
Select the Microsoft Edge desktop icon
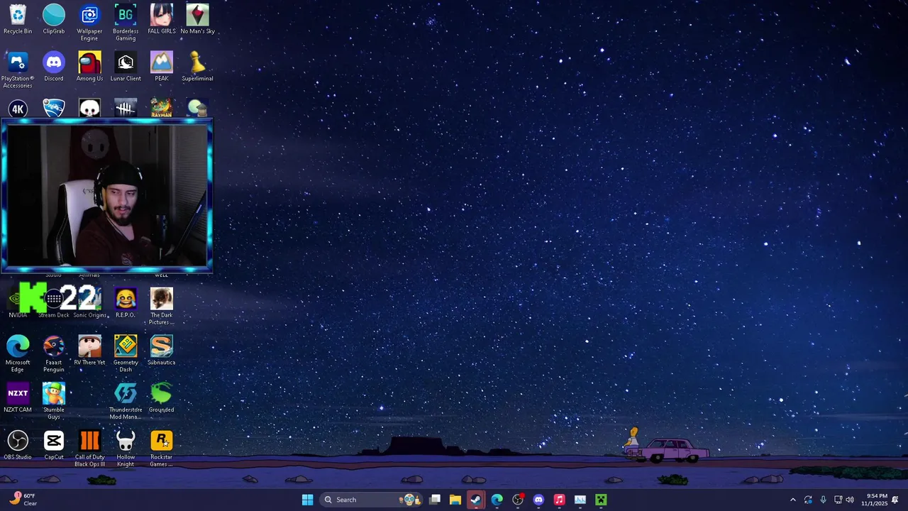pos(18,353)
